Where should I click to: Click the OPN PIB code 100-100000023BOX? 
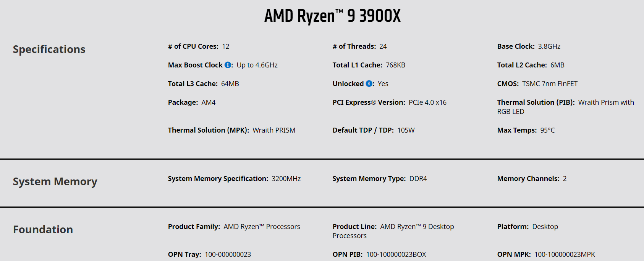396,255
